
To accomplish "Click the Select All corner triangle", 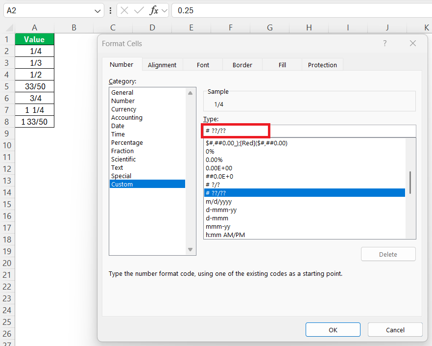I will coord(10,27).
